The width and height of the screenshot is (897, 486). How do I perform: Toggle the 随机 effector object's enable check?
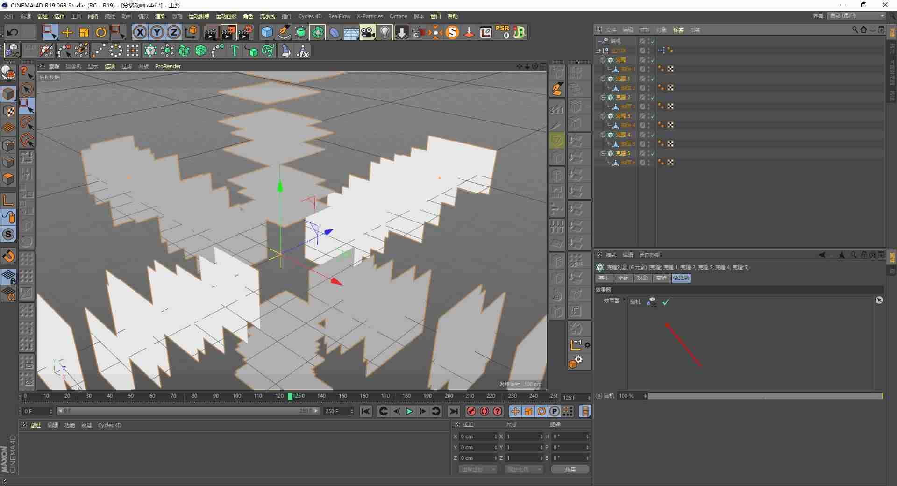[653, 41]
